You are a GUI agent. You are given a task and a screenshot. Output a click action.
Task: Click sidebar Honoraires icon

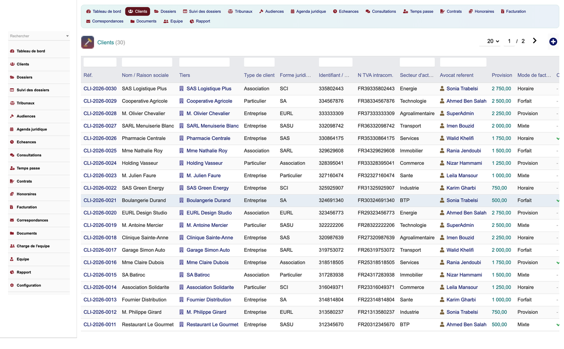pos(12,194)
